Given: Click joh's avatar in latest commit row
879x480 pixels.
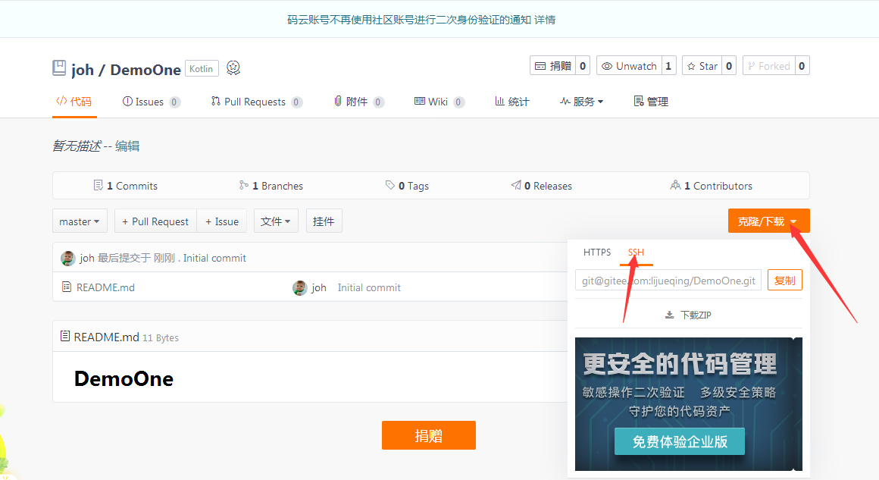Looking at the screenshot, I should 68,258.
